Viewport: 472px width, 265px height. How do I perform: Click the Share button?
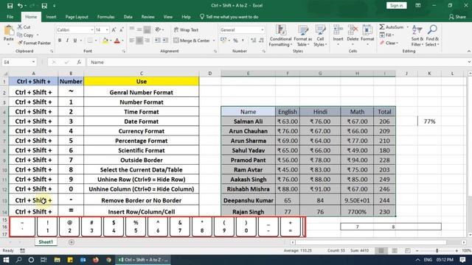457,17
